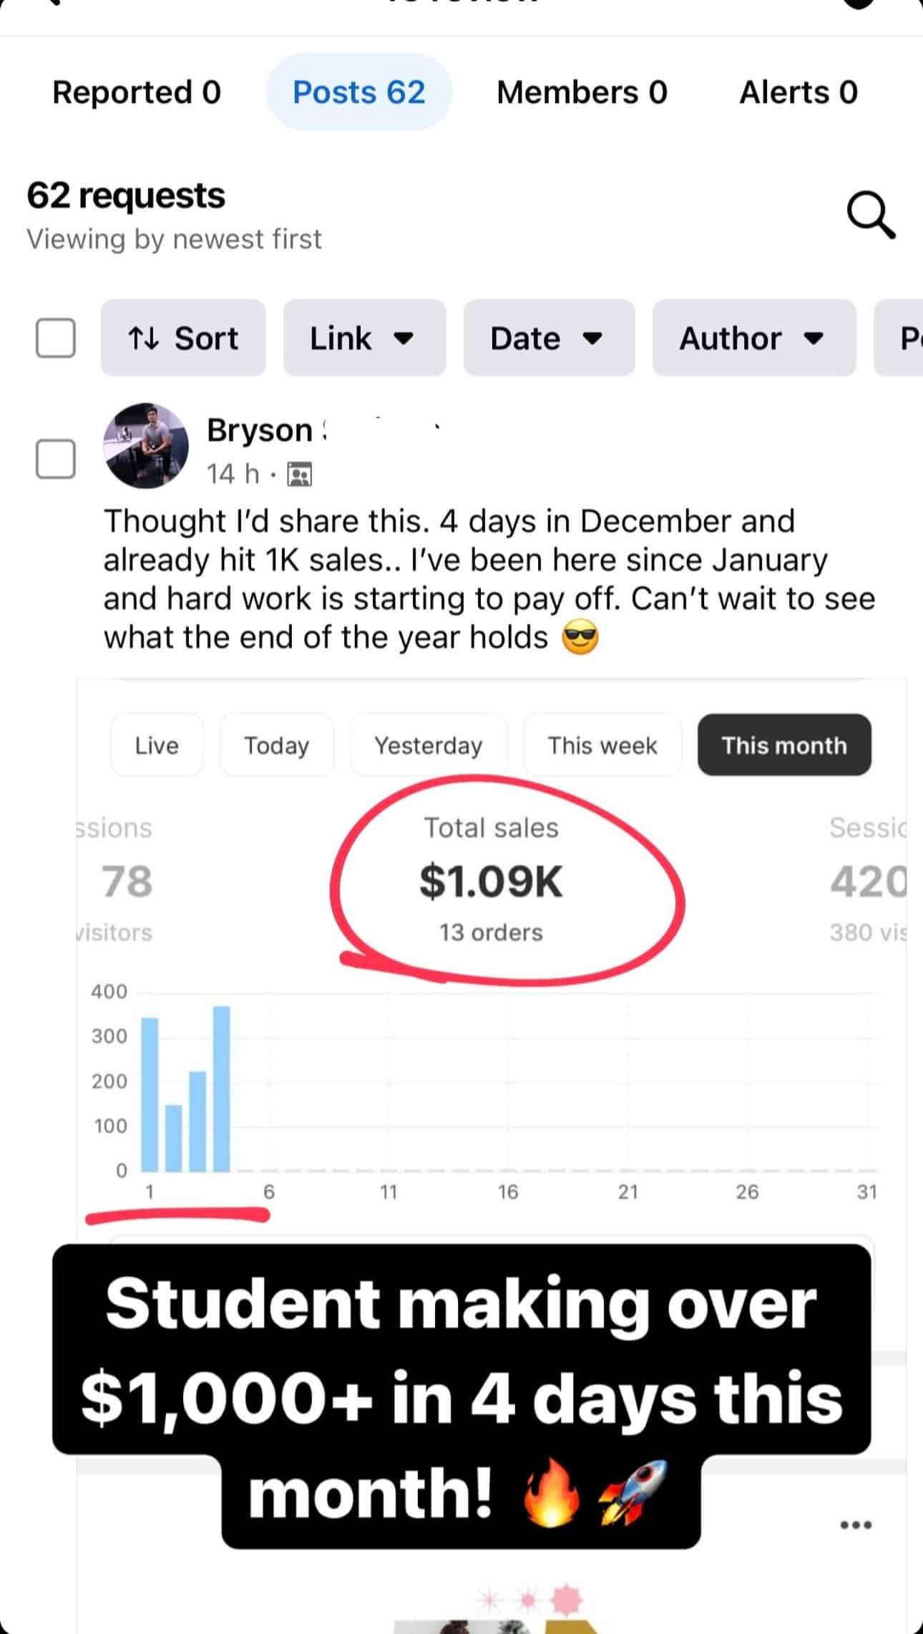Select the Live time range button
This screenshot has height=1634, width=923.
coord(157,745)
